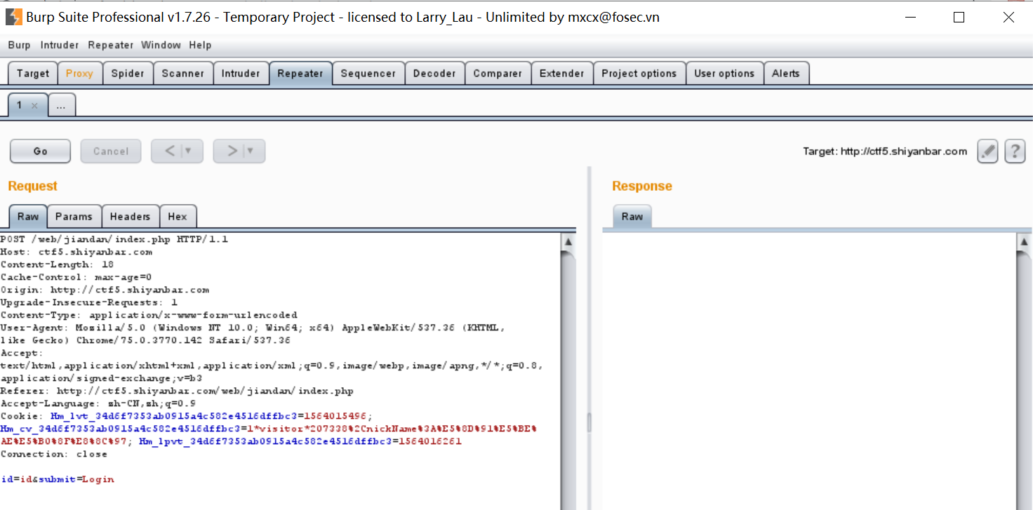The image size is (1033, 510).
Task: Show the Request Params tab
Action: click(x=74, y=217)
